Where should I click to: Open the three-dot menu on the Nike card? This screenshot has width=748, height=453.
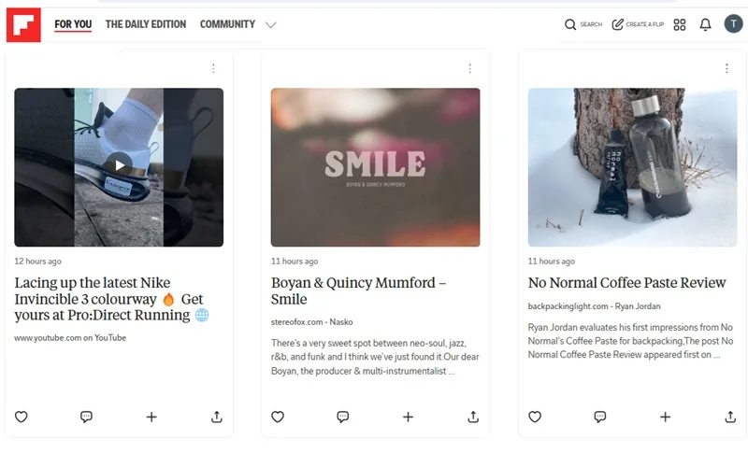coord(214,68)
